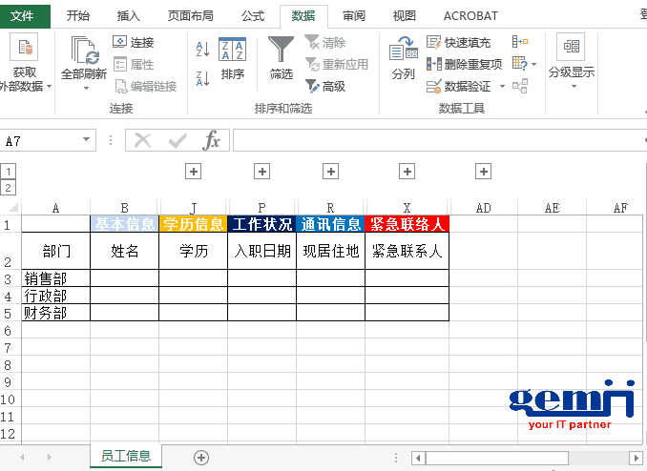Click the 编辑链接 icon
Viewport: 647px width, 471px height.
pos(120,86)
